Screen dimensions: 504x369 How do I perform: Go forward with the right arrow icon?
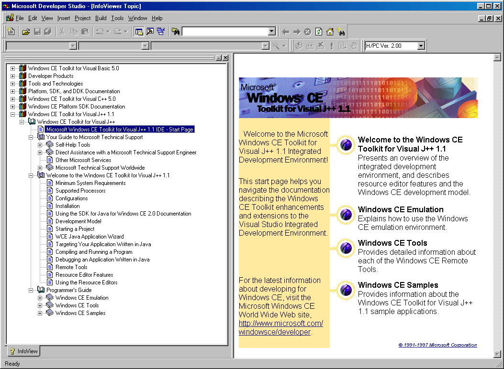pos(297,32)
